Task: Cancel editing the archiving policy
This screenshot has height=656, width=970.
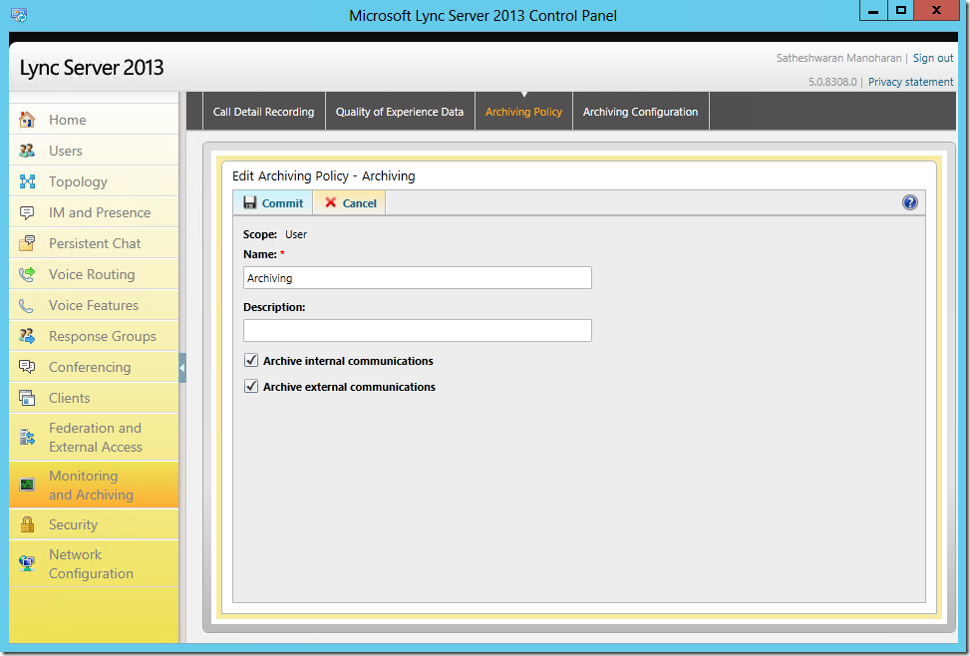Action: 350,202
